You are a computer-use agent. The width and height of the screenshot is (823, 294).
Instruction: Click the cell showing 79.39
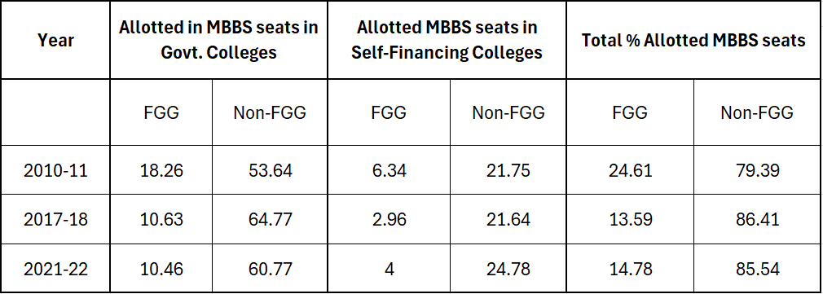click(x=758, y=171)
